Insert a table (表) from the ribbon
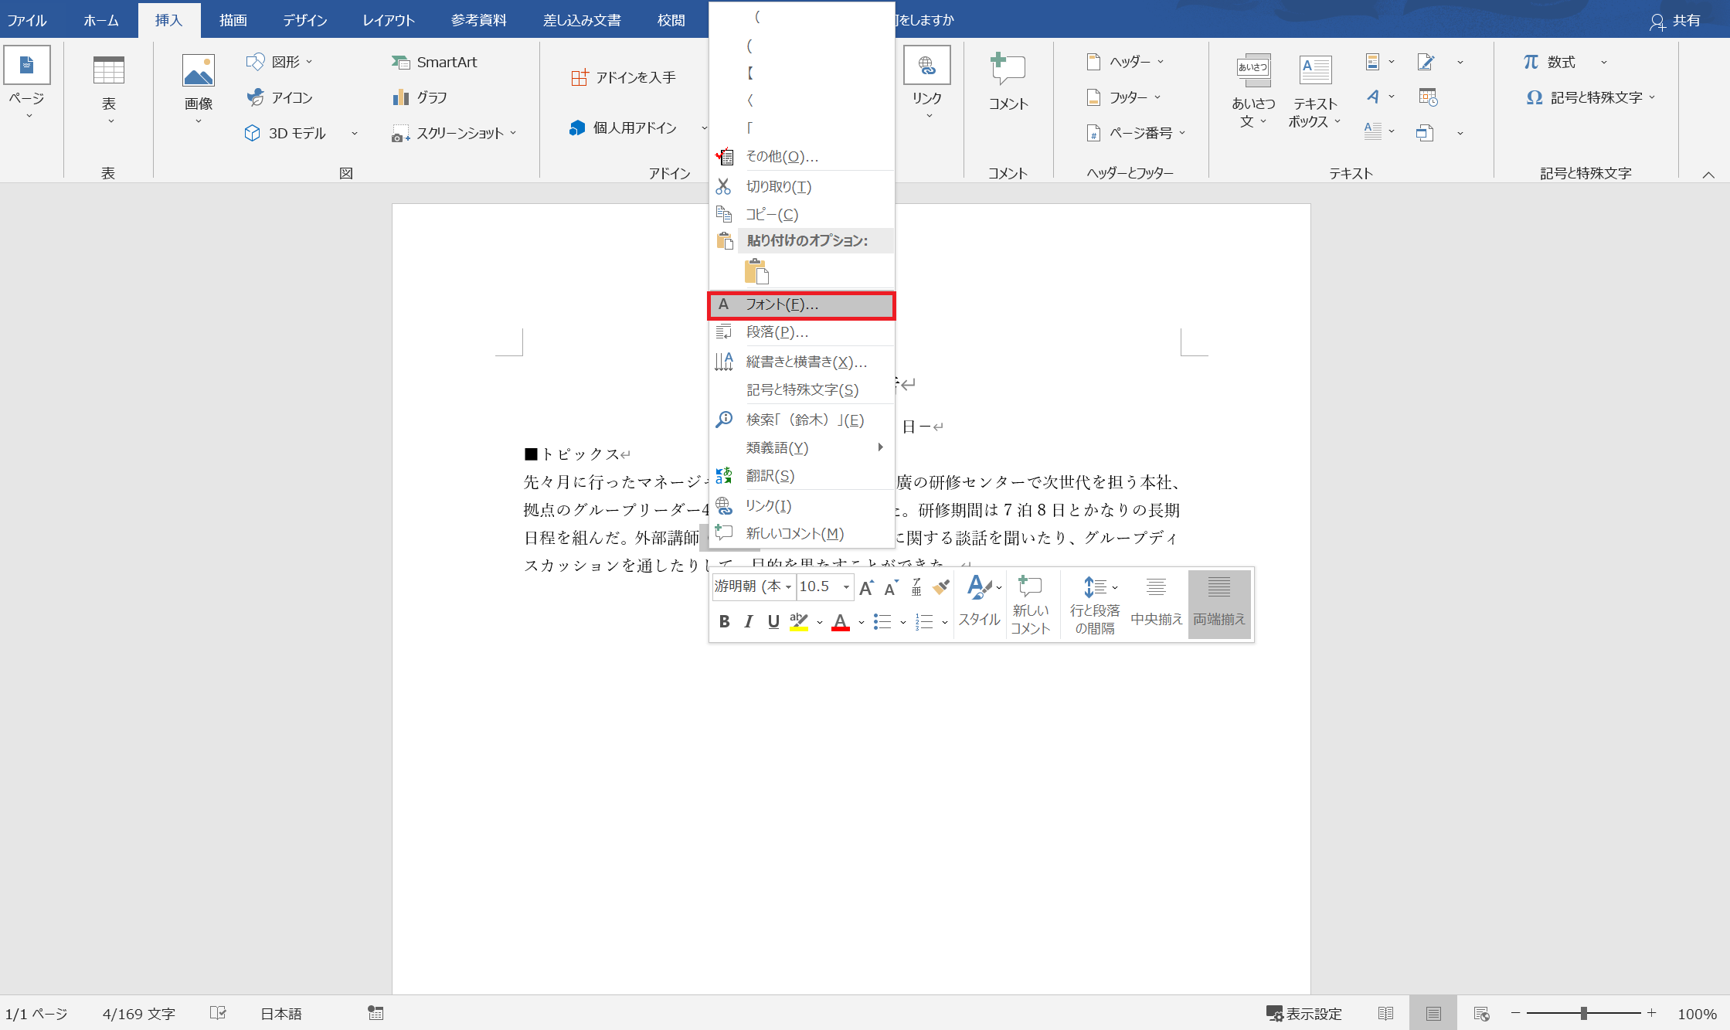 tap(108, 89)
